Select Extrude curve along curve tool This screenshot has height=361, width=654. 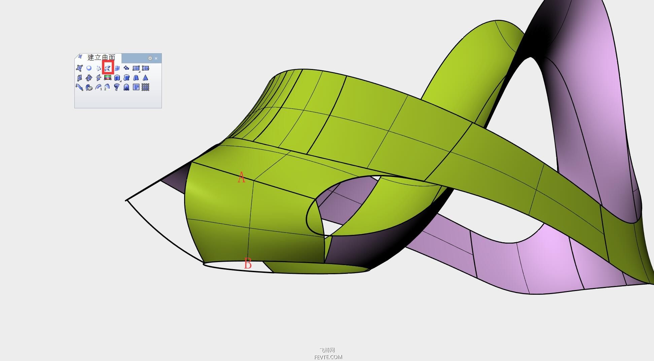pyautogui.click(x=127, y=78)
